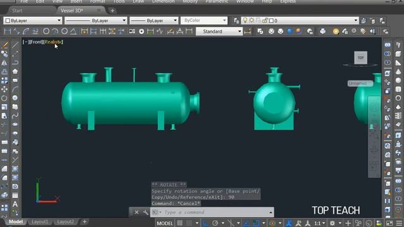Open the Standard dimension style dropdown
Image resolution: width=404 pixels, height=227 pixels.
click(x=219, y=32)
